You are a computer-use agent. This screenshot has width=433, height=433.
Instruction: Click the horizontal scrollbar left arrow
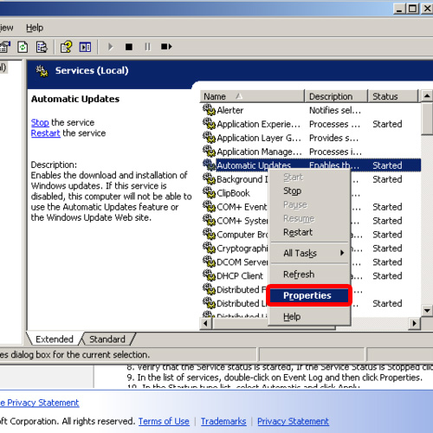point(206,323)
